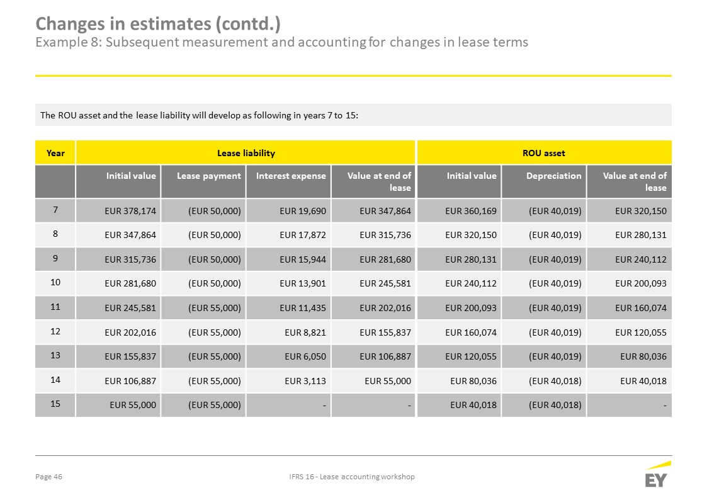The image size is (707, 500).
Task: Click the Lease liability header cell
Action: 246,152
